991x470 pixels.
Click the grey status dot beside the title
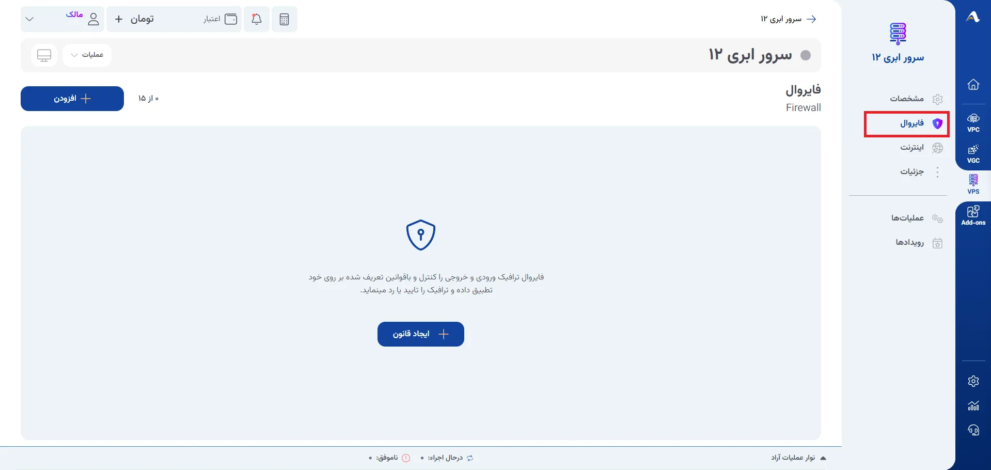[806, 55]
